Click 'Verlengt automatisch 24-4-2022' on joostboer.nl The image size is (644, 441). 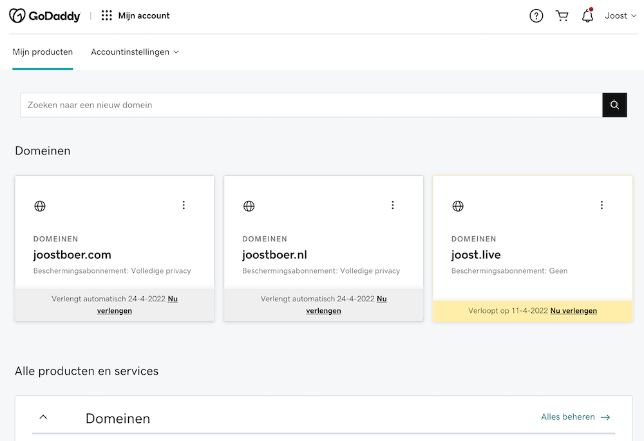317,299
